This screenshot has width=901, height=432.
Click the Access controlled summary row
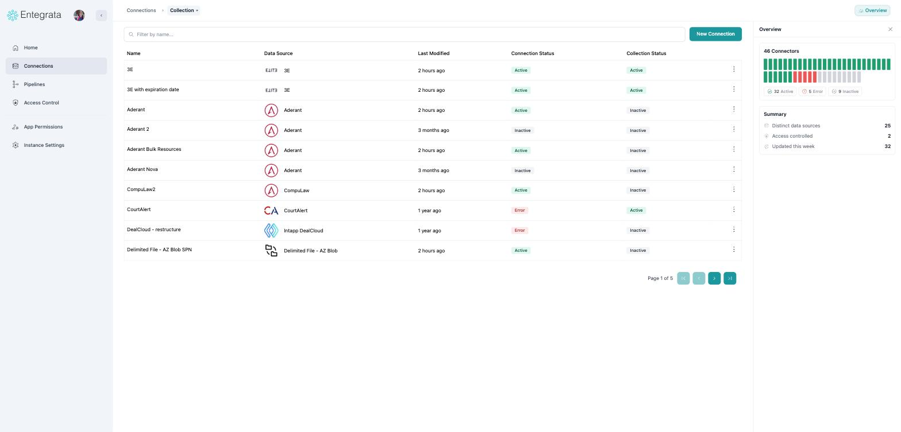click(x=827, y=136)
